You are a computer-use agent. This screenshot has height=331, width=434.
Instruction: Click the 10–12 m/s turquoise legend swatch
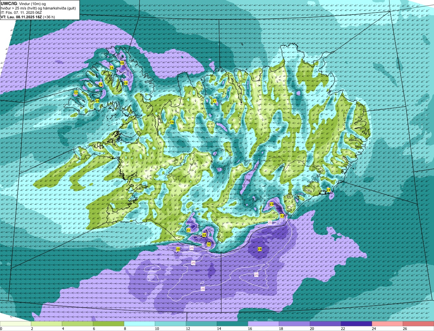[171, 324]
